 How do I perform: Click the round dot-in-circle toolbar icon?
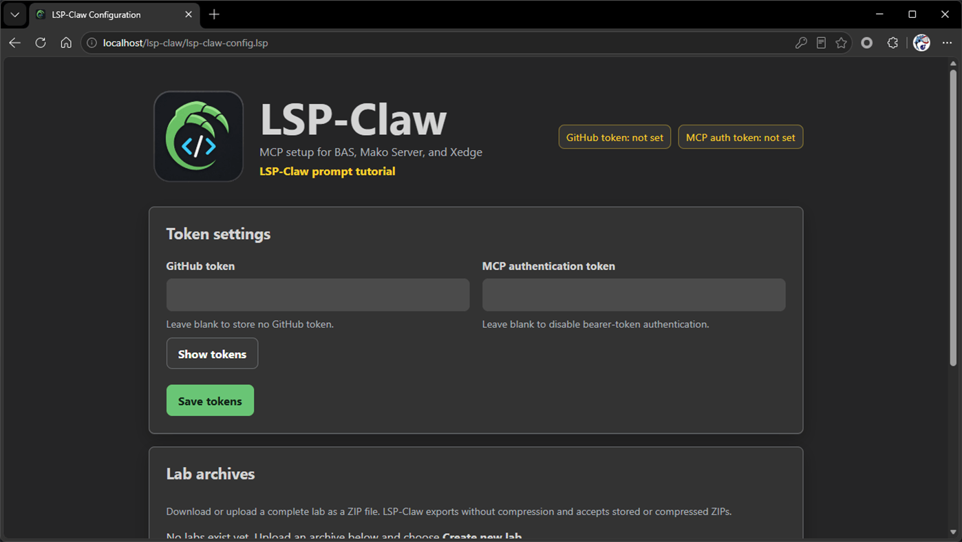coord(867,43)
